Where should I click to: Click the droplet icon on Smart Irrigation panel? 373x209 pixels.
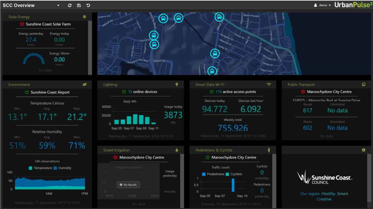pyautogui.click(x=177, y=150)
